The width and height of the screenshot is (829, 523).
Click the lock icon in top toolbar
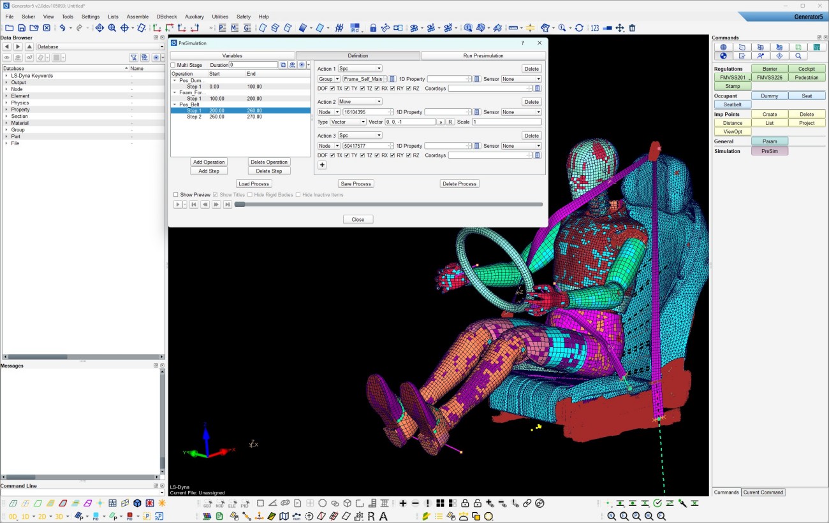(373, 28)
